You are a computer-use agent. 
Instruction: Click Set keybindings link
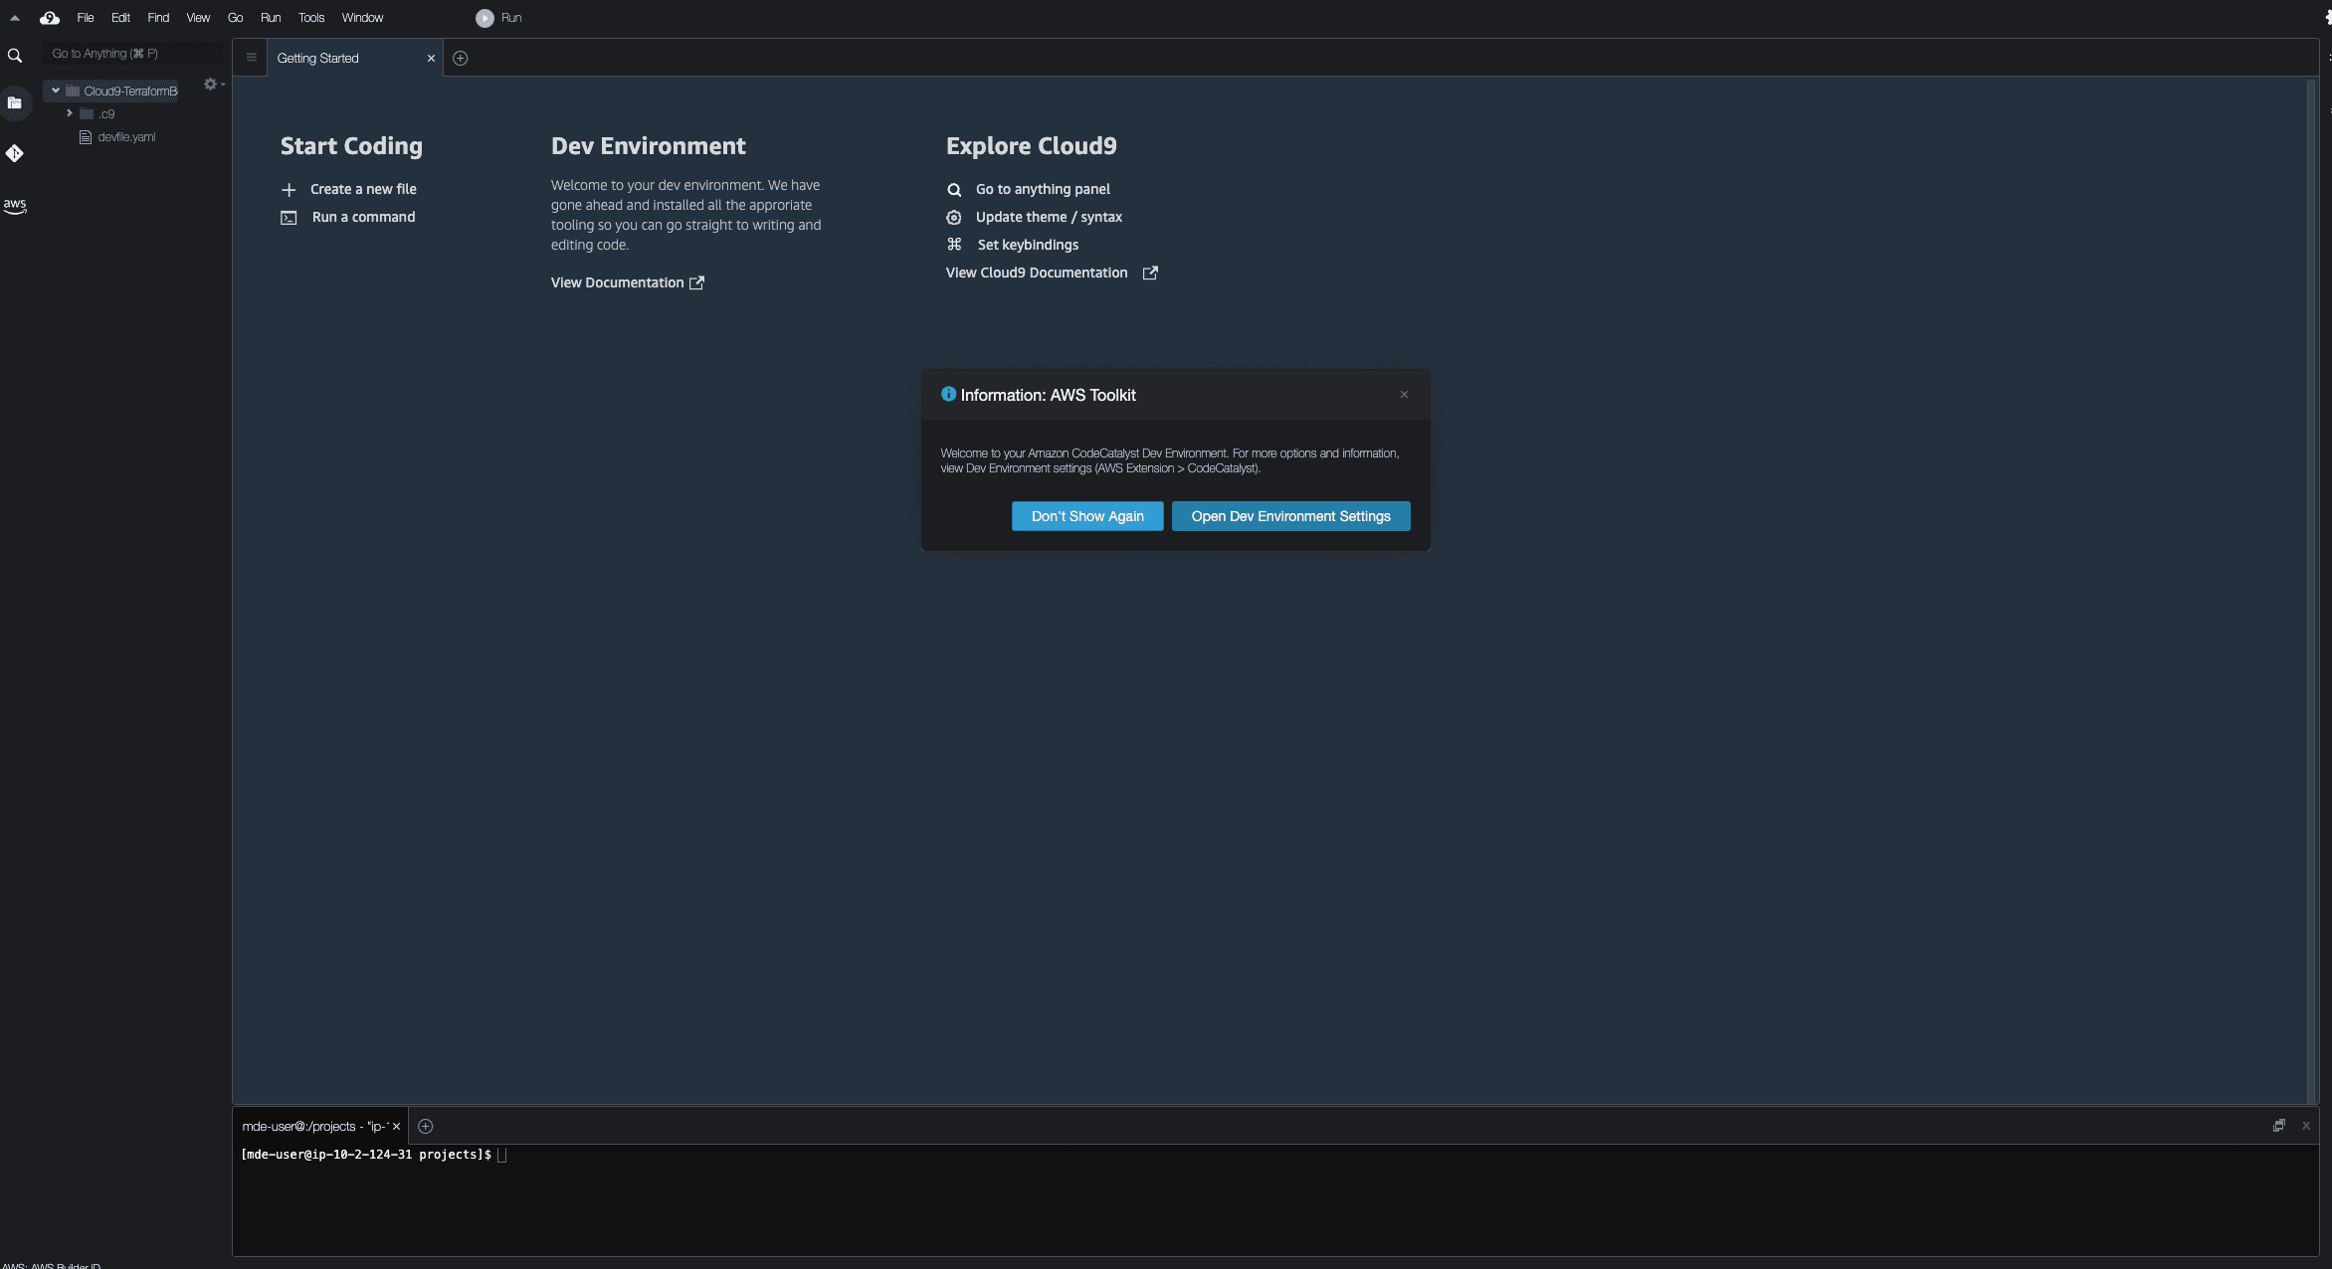tap(1028, 245)
